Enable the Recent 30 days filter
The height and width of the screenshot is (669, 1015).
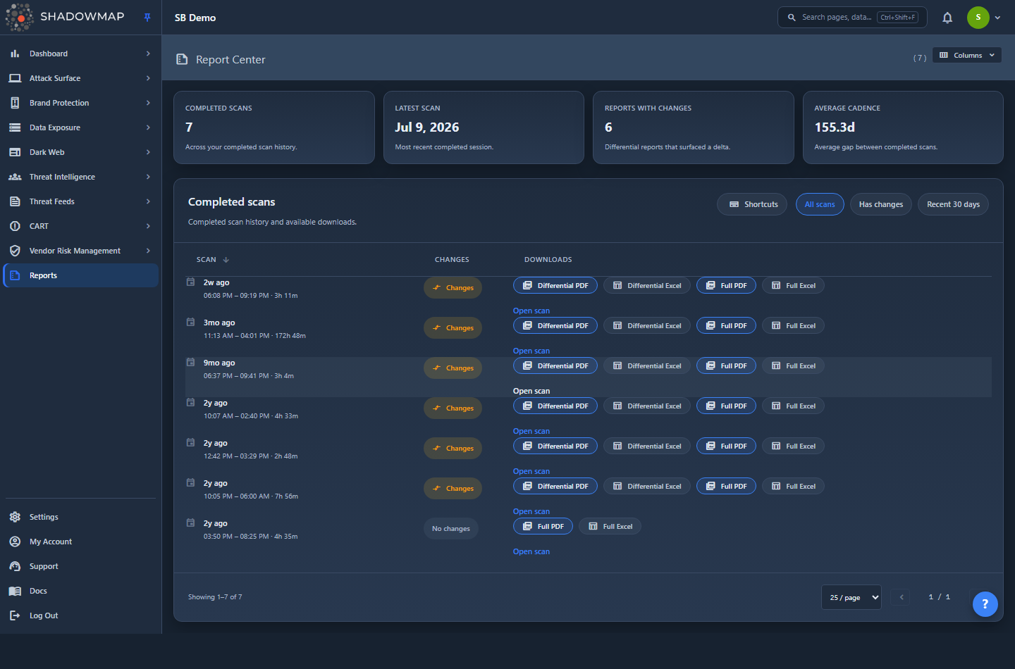pos(953,204)
